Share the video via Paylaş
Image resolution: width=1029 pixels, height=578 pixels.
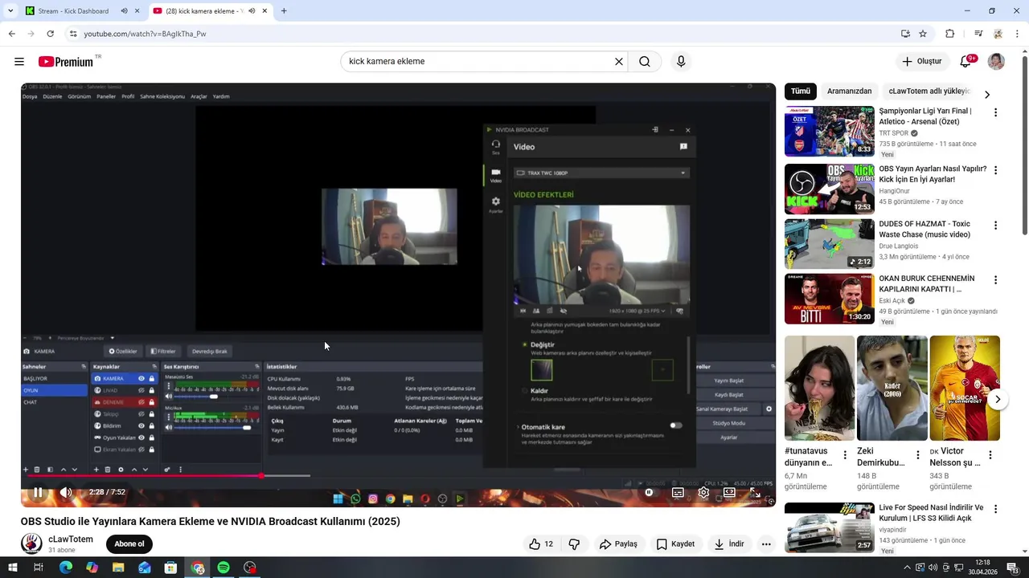click(618, 544)
